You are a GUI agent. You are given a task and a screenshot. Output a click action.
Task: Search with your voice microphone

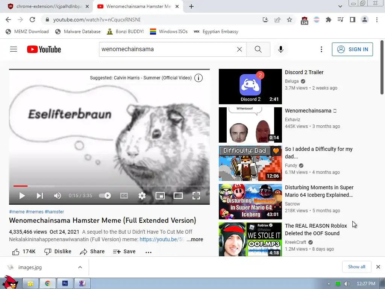pos(280,49)
